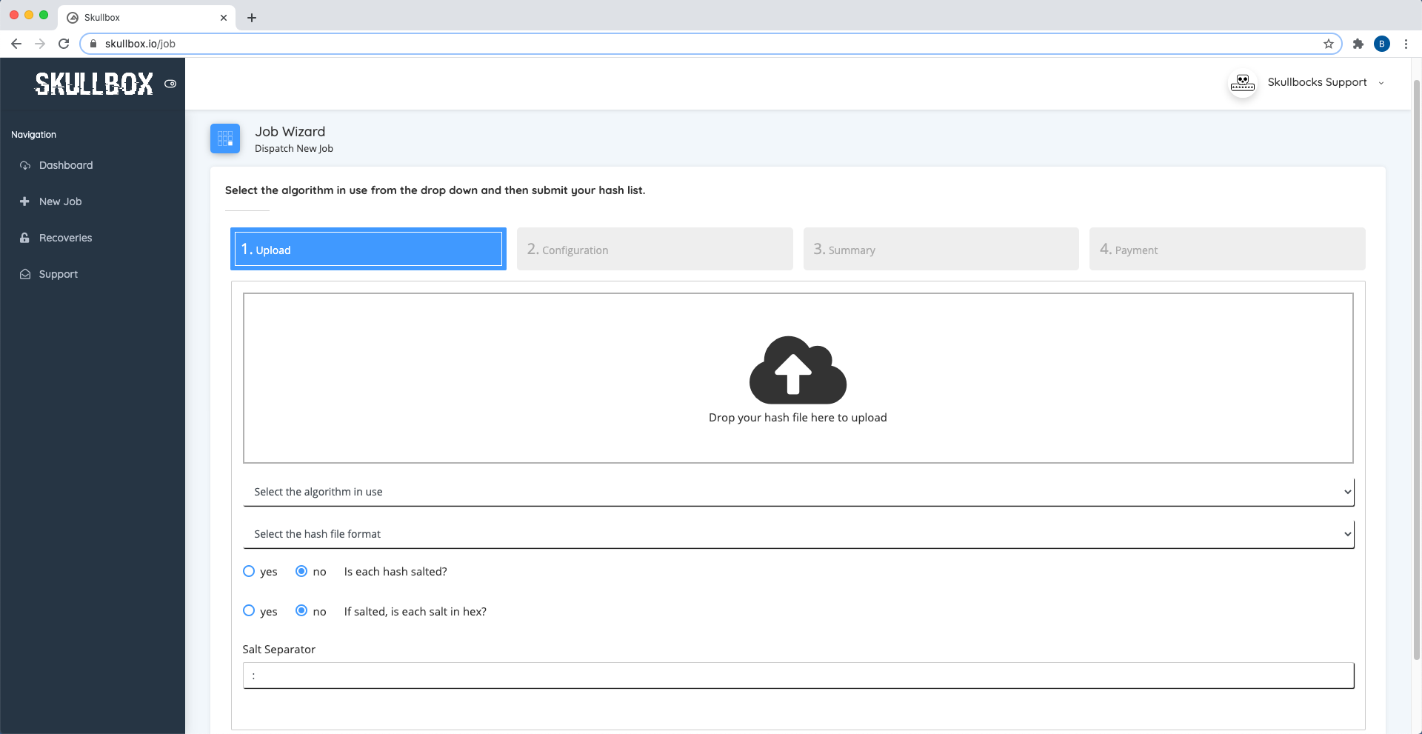Screen dimensions: 1422x734
Task: Select the Dashboard icon in the sidebar
Action: click(24, 165)
